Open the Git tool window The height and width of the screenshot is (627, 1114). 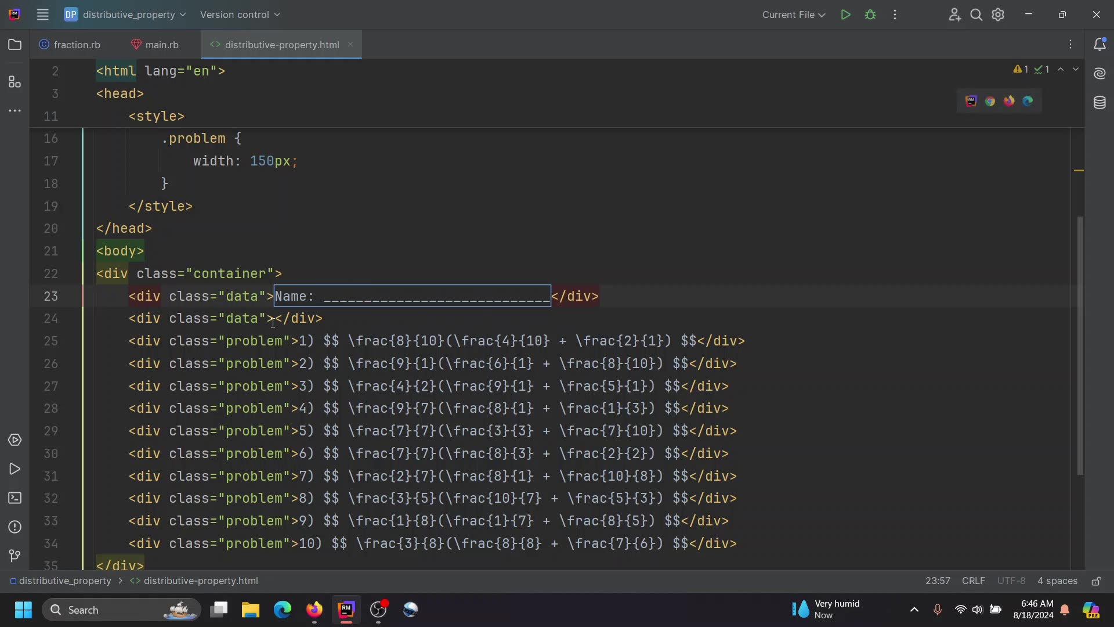15,556
